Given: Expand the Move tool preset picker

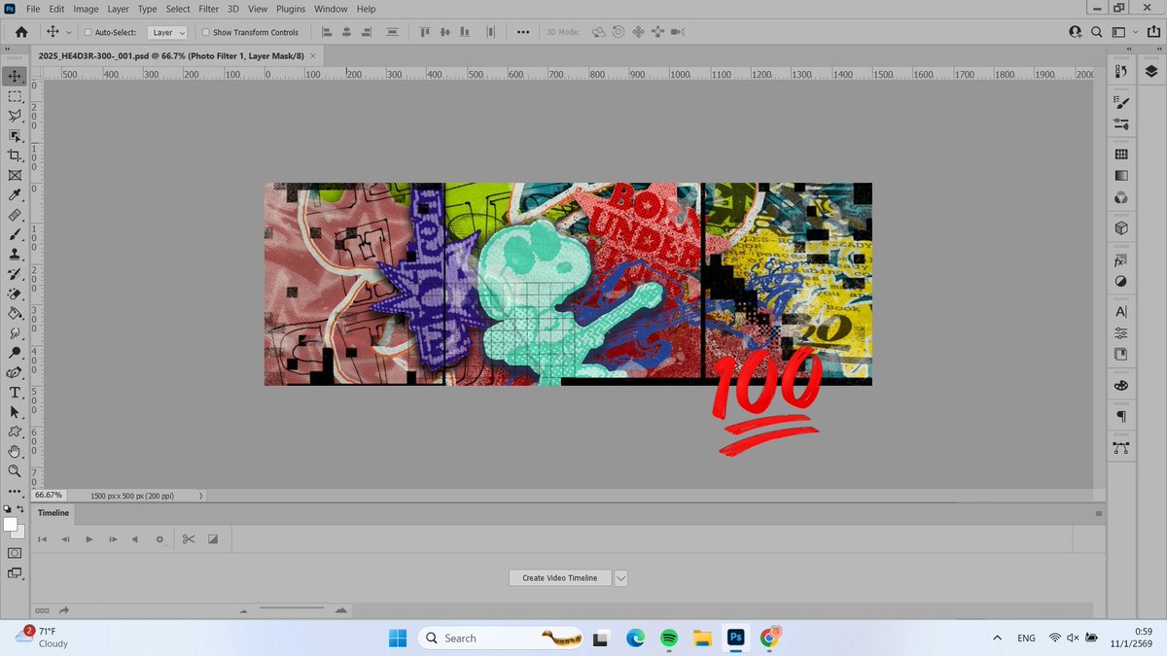Looking at the screenshot, I should coord(68,32).
